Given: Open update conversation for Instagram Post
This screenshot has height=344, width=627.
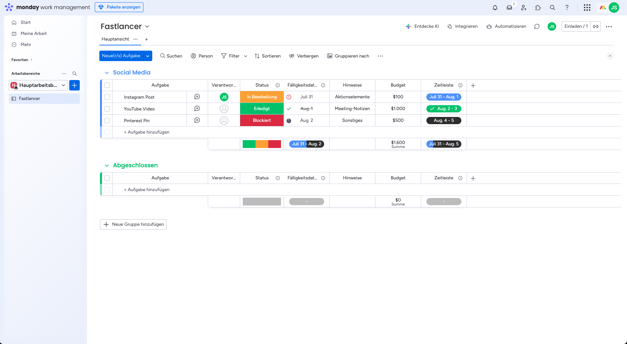Looking at the screenshot, I should (x=197, y=97).
